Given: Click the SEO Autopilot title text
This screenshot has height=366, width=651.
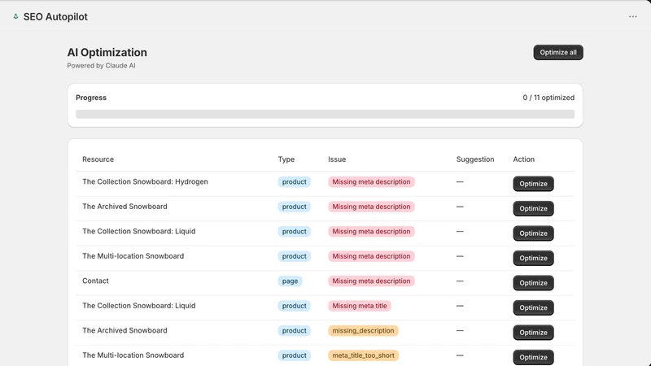Looking at the screenshot, I should click(55, 16).
